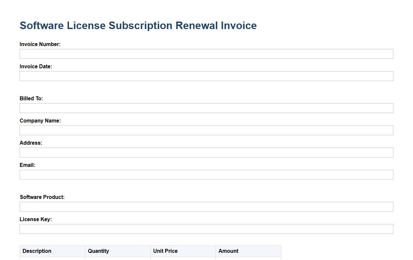The width and height of the screenshot is (413, 260).
Task: Click the Invoice Number label
Action: (x=40, y=44)
